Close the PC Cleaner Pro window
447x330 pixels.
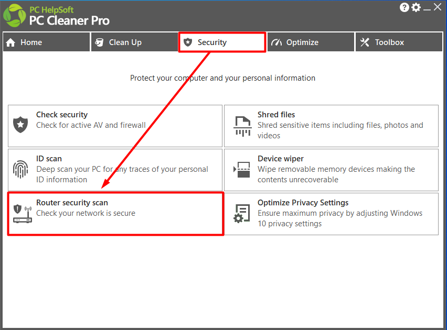[x=438, y=7]
